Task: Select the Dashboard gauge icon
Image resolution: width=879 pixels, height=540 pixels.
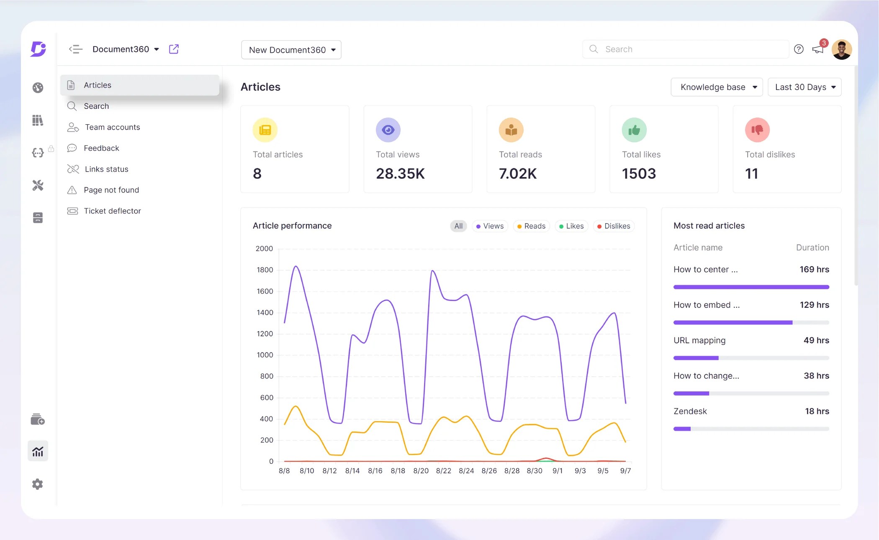Action: (38, 88)
